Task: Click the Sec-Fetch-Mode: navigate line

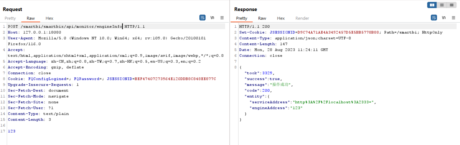Action: tap(38, 96)
